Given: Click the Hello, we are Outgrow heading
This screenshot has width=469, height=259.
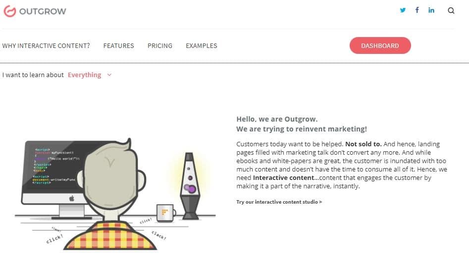Looking at the screenshot, I should [277, 119].
